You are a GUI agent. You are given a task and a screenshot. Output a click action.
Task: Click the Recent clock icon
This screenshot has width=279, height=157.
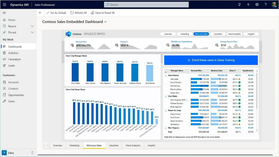click(4, 26)
